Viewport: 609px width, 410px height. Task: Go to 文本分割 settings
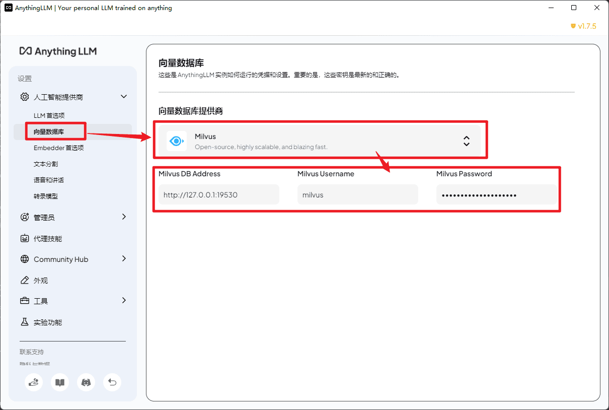46,164
